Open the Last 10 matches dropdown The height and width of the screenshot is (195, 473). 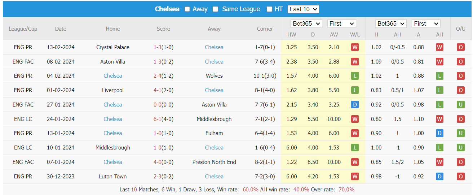point(304,9)
